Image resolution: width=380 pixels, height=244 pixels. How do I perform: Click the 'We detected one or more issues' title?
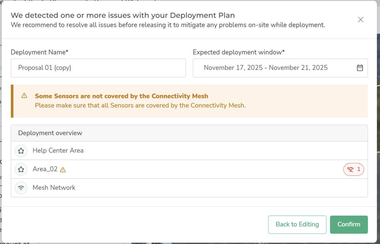[x=123, y=15]
